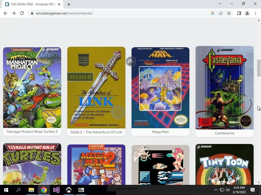Open the Teenage Mutant Ninja Turtles cover
Screen dimensions: 261x195
pyautogui.click(x=32, y=164)
